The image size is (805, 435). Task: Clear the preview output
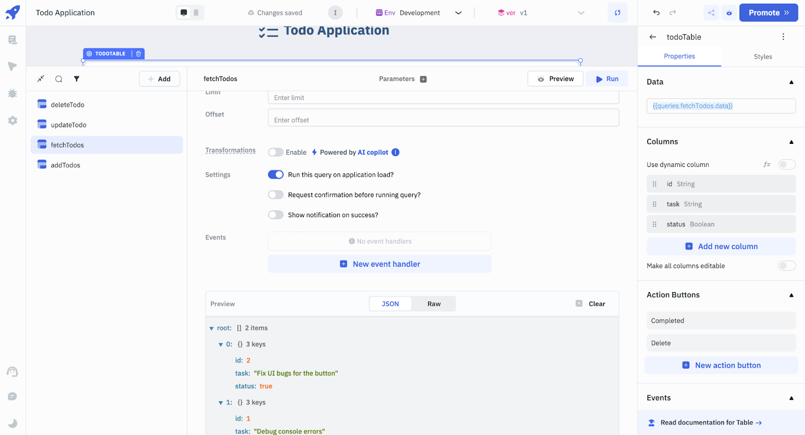coord(591,304)
